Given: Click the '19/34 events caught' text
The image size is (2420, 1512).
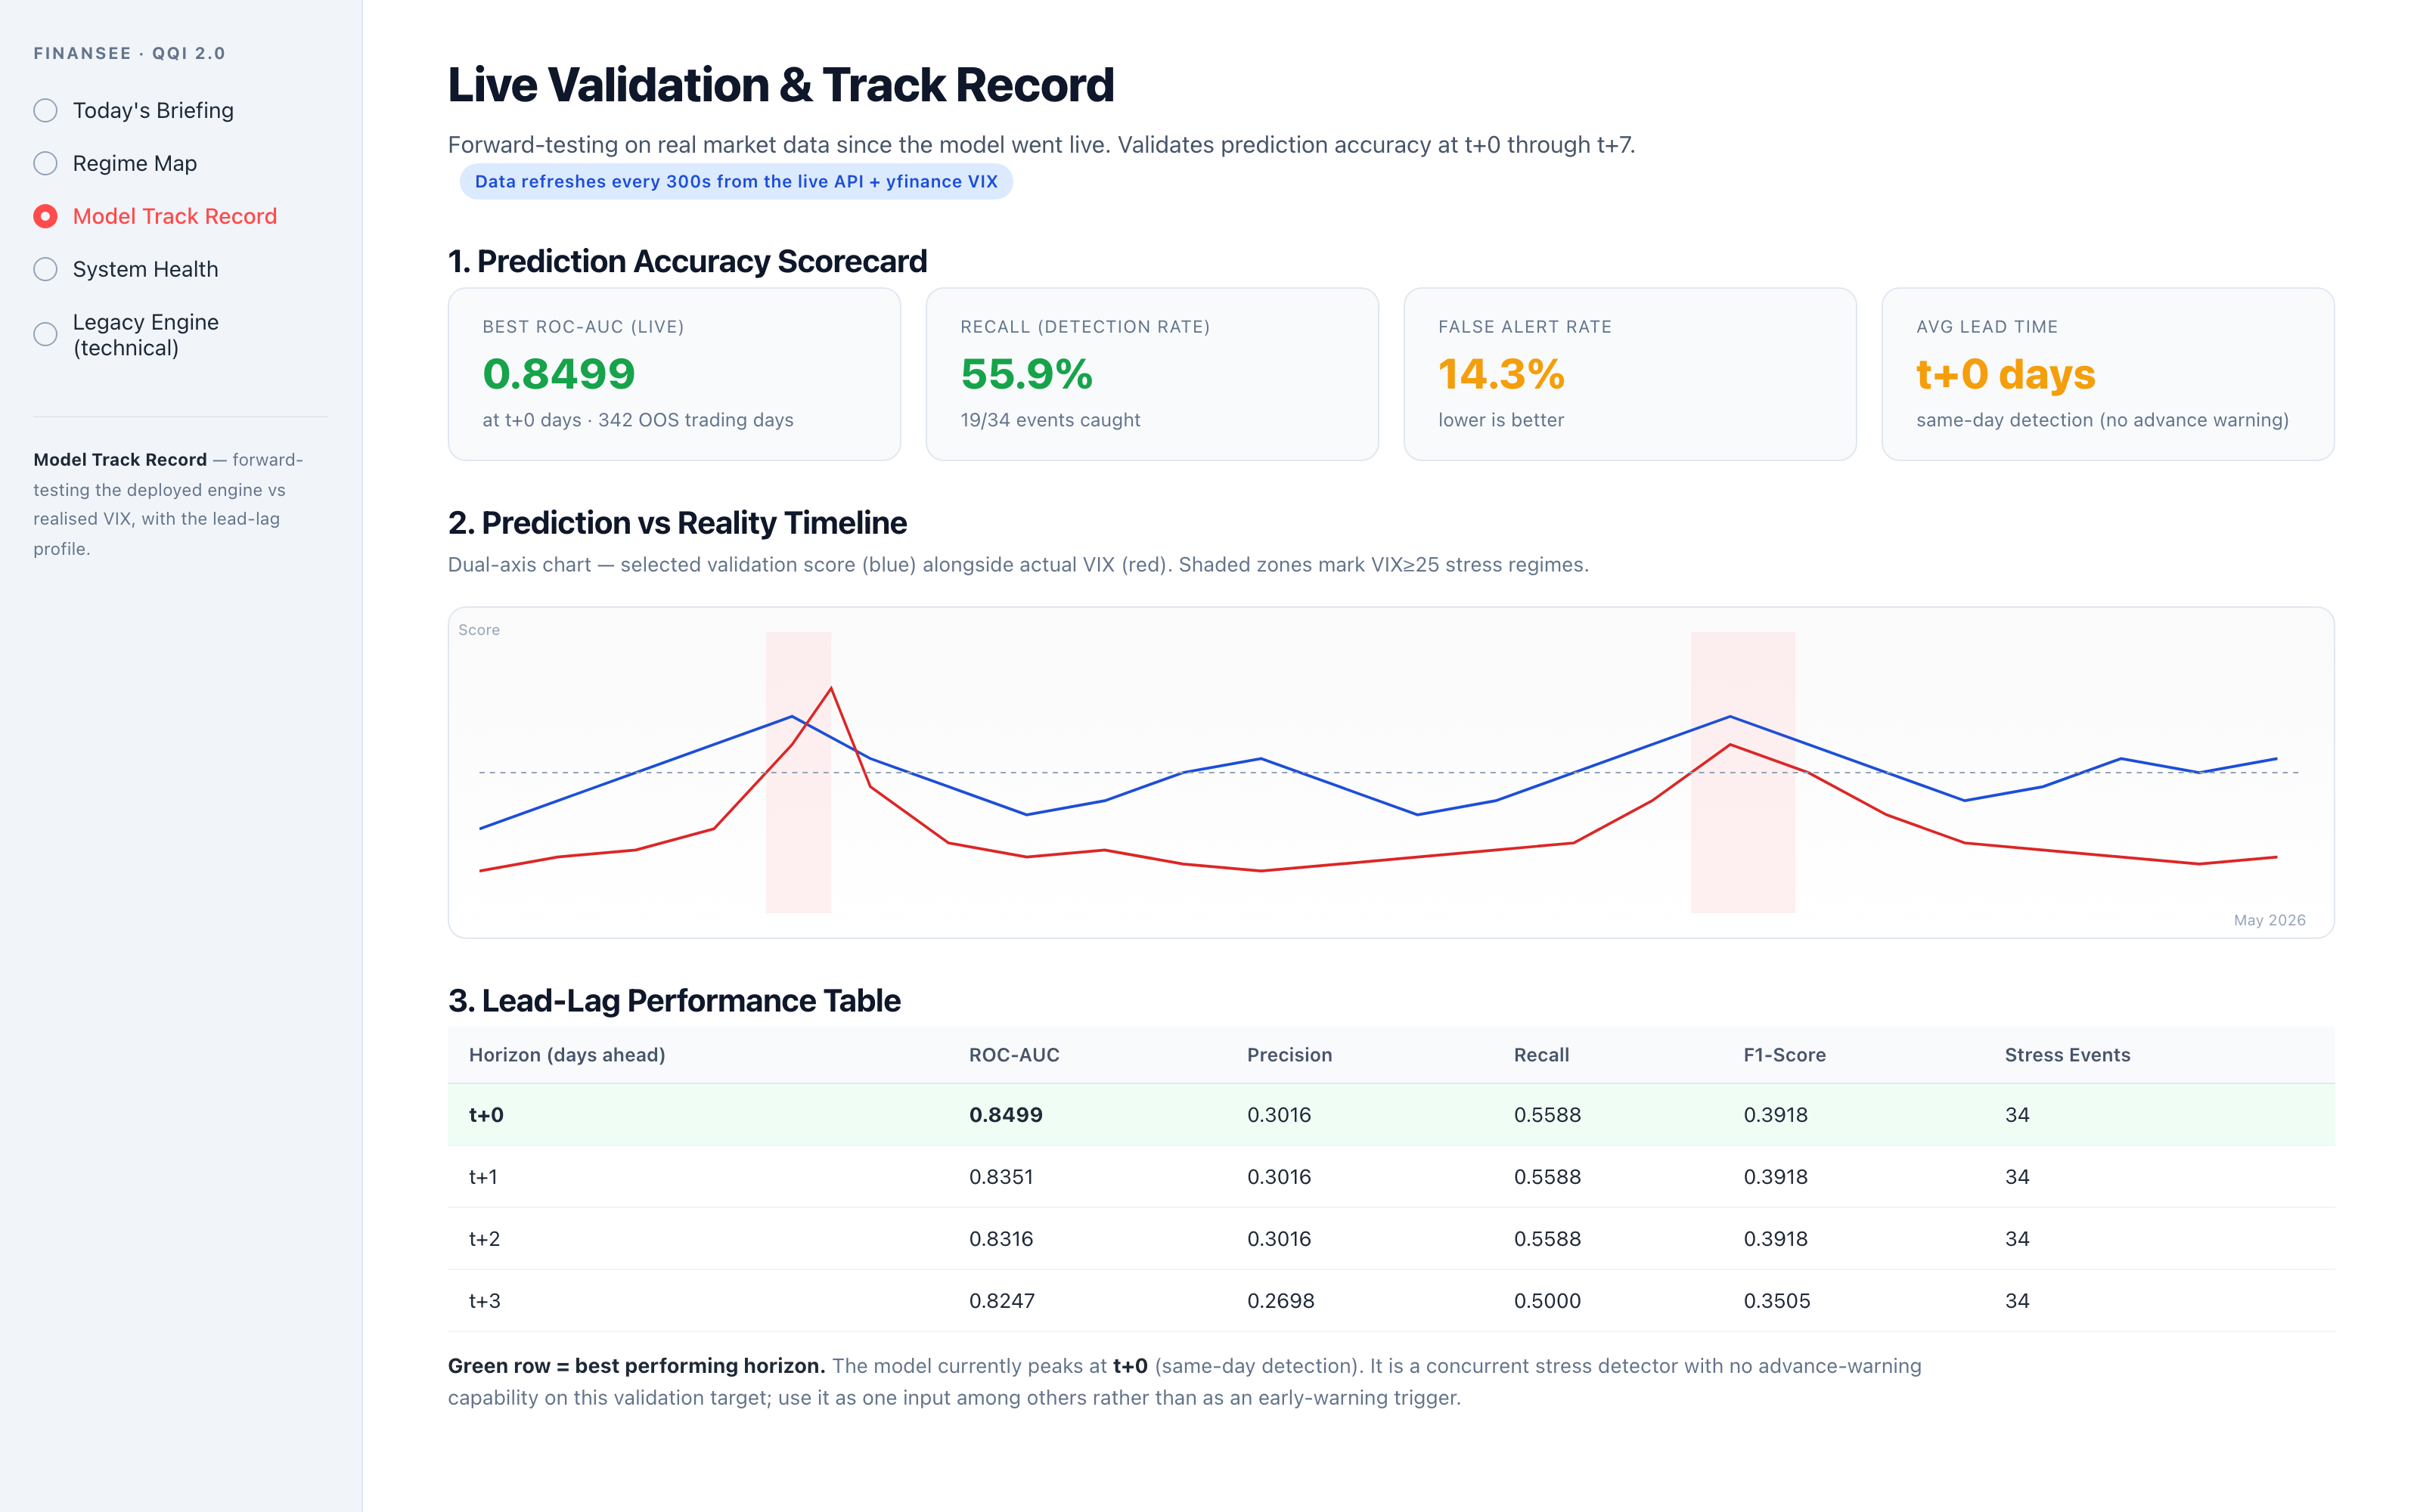Looking at the screenshot, I should coord(1050,420).
